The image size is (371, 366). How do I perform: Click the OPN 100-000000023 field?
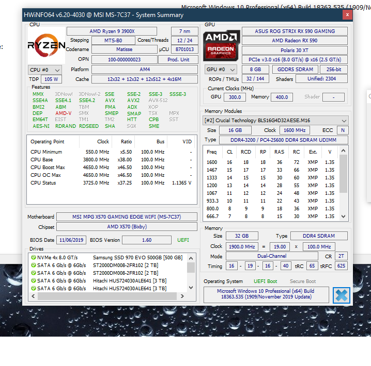(x=124, y=59)
